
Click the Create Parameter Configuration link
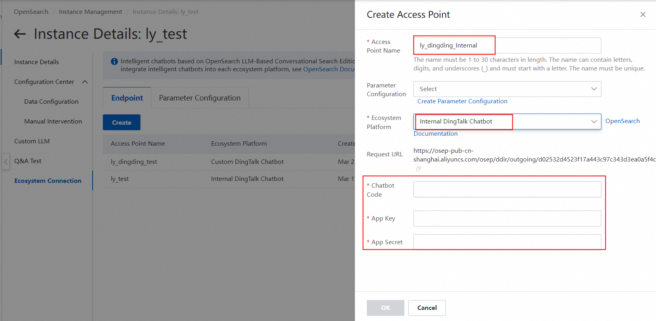tap(462, 101)
